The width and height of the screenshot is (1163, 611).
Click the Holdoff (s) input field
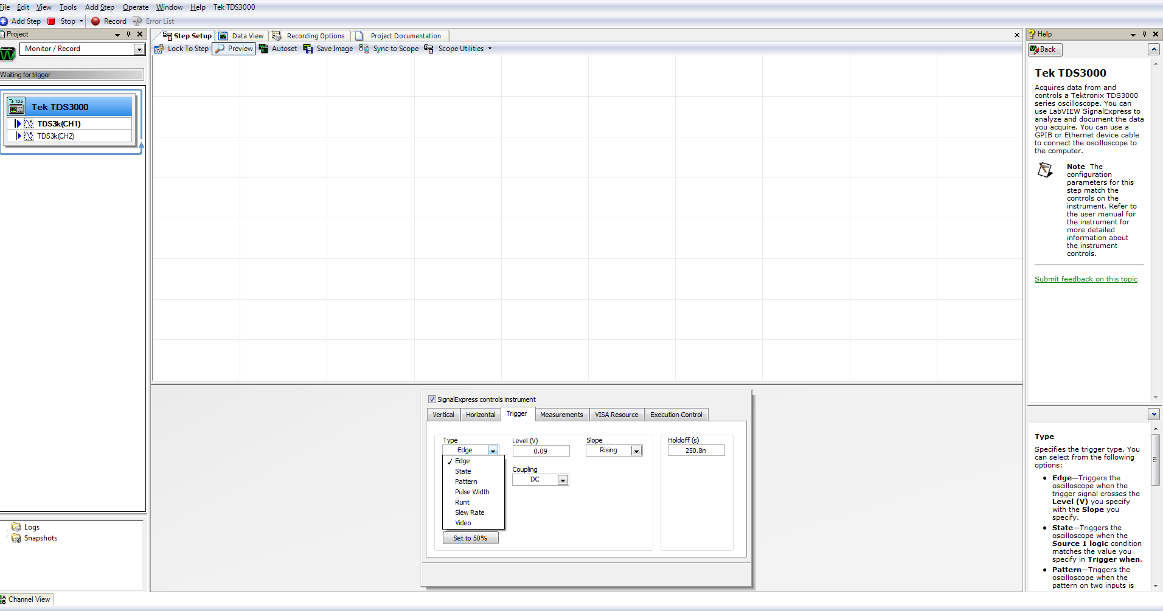click(x=696, y=450)
